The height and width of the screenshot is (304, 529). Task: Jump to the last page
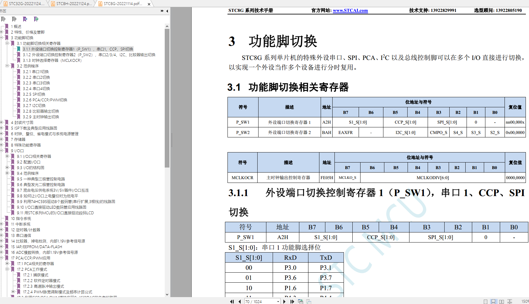292,301
